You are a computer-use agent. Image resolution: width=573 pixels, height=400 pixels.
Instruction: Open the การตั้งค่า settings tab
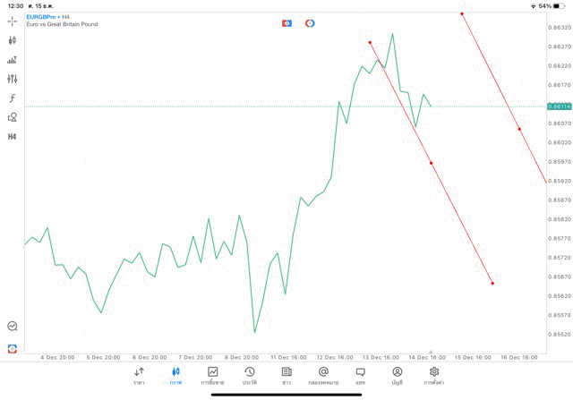click(434, 376)
